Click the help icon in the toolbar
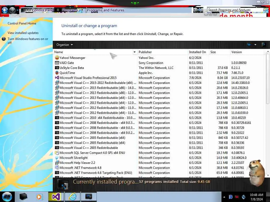The width and height of the screenshot is (270, 202). click(x=263, y=45)
